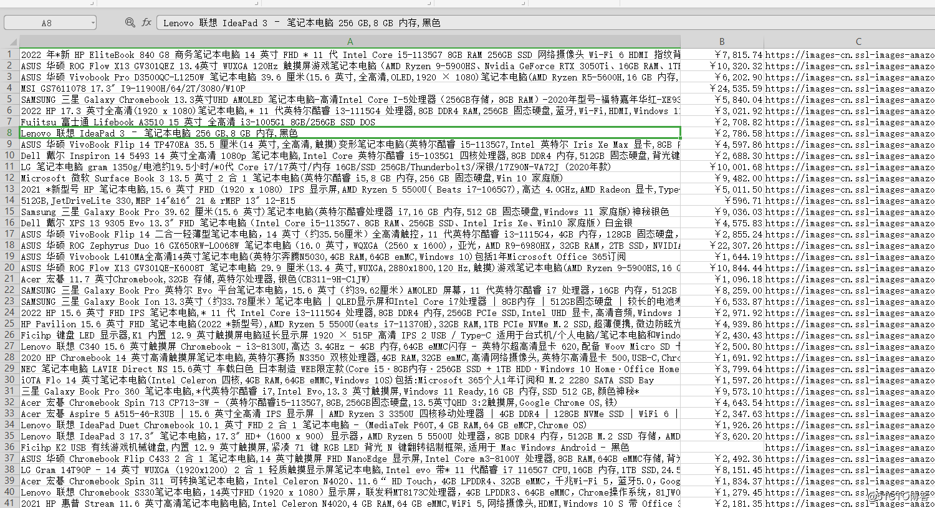Select the image URL cell in row 1
This screenshot has width=935, height=508.
(850, 54)
